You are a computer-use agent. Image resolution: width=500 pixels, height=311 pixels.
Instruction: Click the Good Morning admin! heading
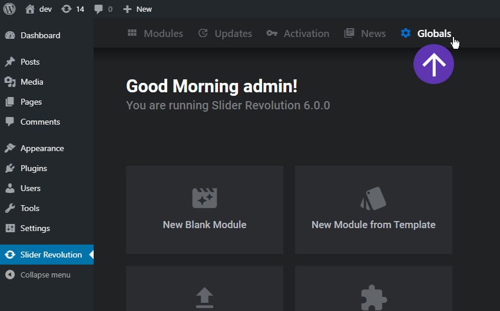tap(212, 86)
